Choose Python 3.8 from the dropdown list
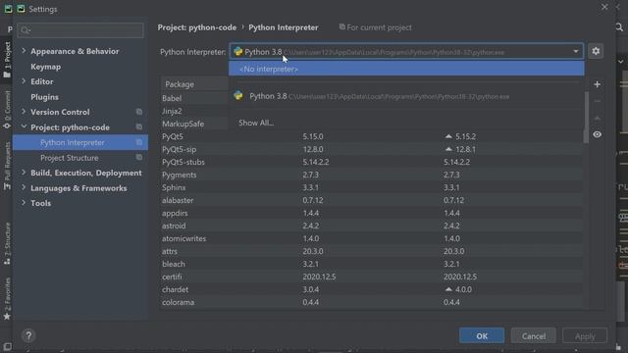Image resolution: width=628 pixels, height=353 pixels. (x=406, y=96)
